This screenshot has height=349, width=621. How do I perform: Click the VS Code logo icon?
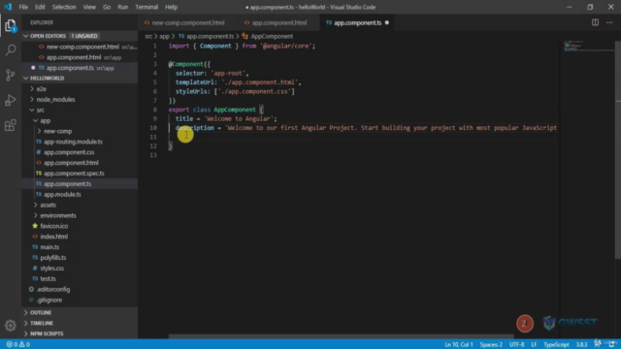coord(8,7)
